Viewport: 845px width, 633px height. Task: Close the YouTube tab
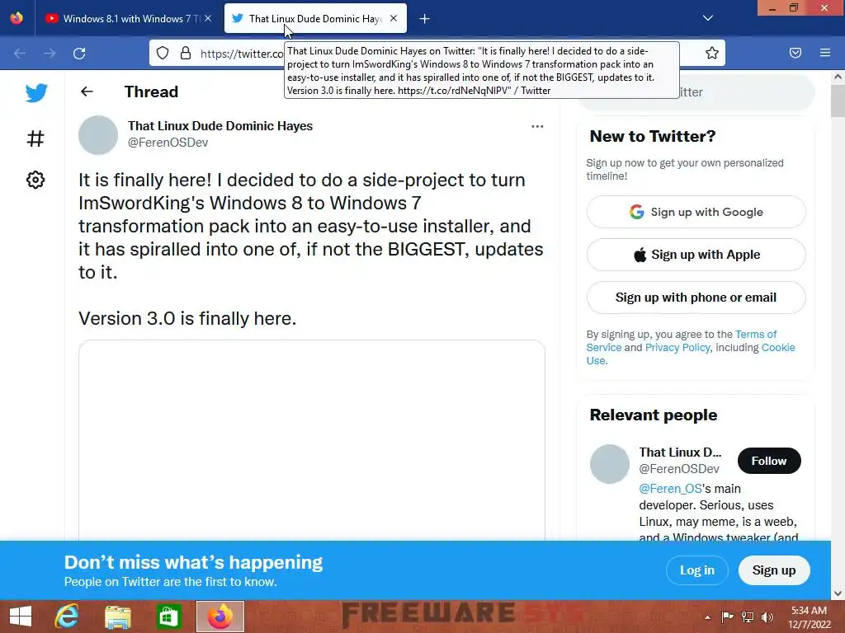coord(208,18)
